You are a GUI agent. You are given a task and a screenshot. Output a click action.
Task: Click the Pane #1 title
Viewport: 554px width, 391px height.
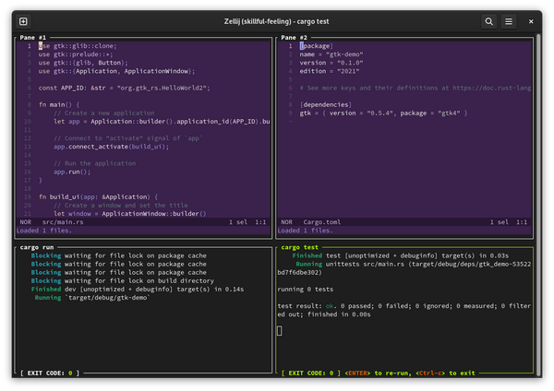(x=33, y=38)
